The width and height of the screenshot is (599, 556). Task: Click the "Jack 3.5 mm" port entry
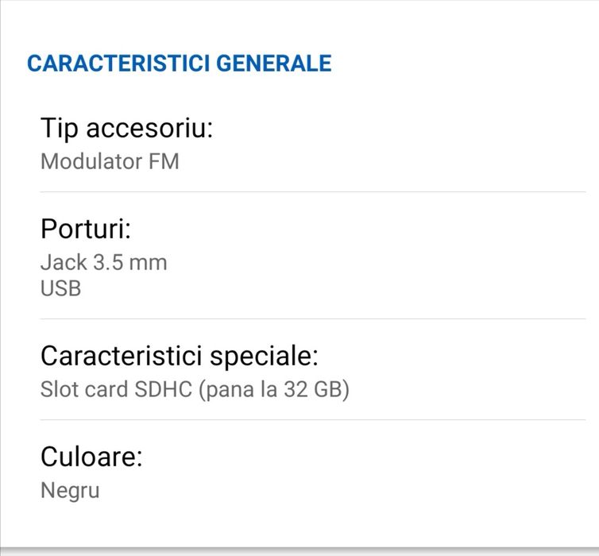click(103, 262)
